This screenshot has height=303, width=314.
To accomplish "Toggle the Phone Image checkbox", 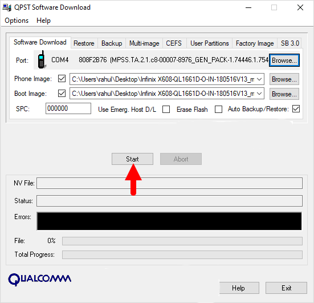I will (62, 79).
